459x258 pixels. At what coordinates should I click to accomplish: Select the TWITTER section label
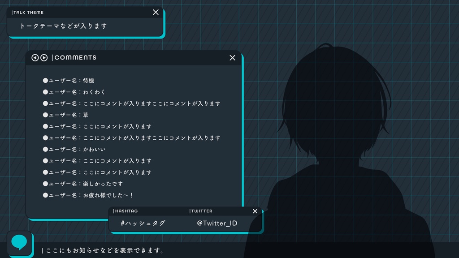coord(200,211)
